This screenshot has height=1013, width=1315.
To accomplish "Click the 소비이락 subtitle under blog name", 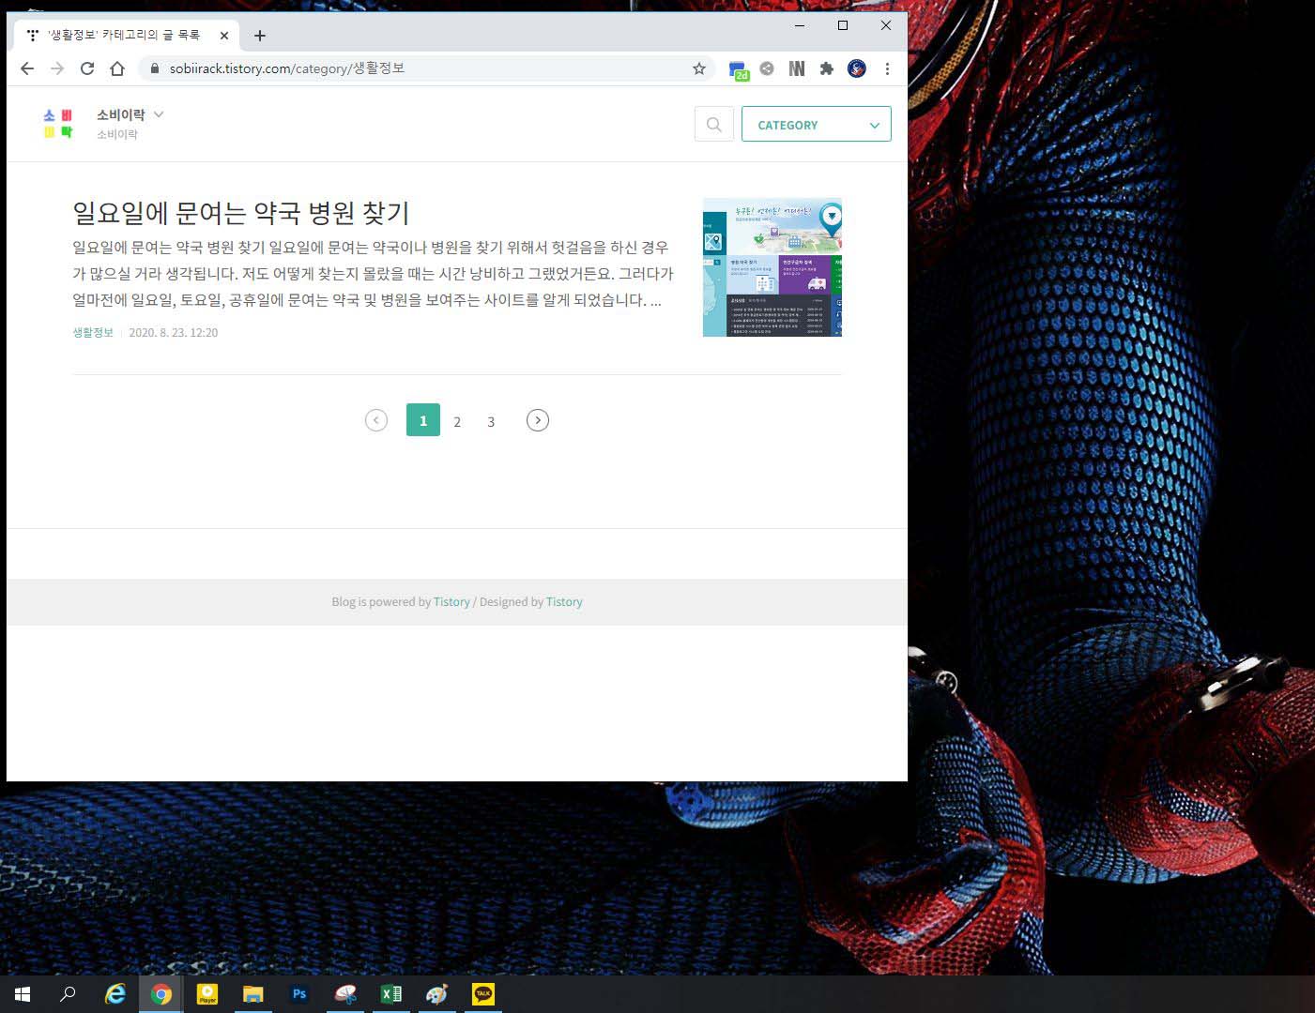I will point(117,134).
